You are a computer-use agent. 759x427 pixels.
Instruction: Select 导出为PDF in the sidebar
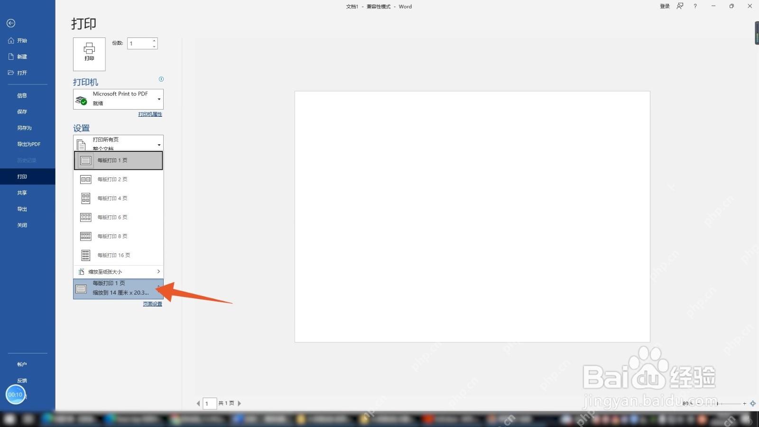[x=28, y=144]
